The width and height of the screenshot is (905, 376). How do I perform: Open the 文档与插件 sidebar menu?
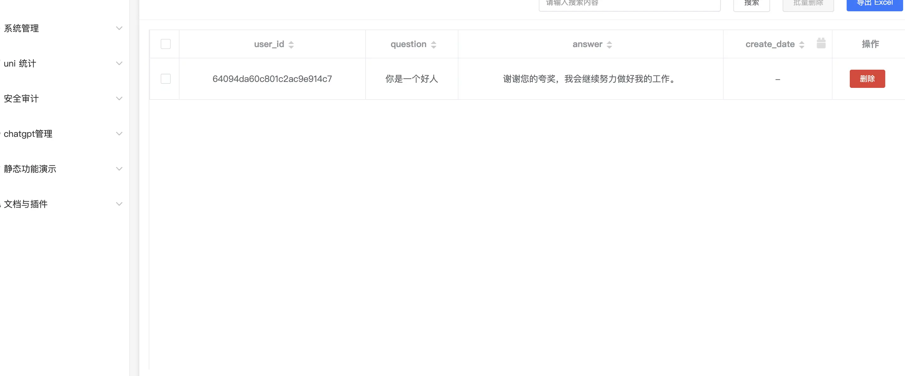pos(26,204)
